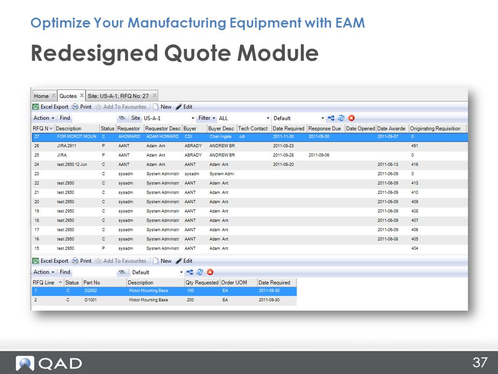Click the find binoculars icon in RFQ lines bar
Screen dimensions: 498x374
122,272
